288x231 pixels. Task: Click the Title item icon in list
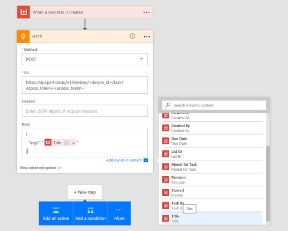click(166, 218)
